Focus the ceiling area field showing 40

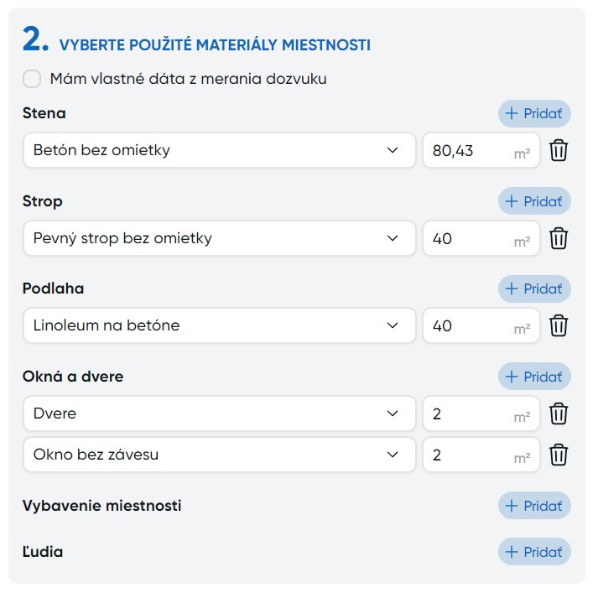(x=470, y=238)
